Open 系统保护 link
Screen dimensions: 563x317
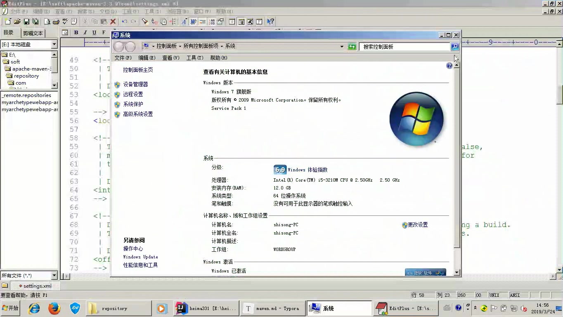(x=133, y=104)
